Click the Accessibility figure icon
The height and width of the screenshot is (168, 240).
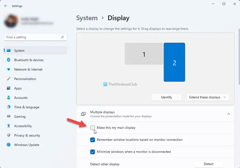(x=9, y=126)
